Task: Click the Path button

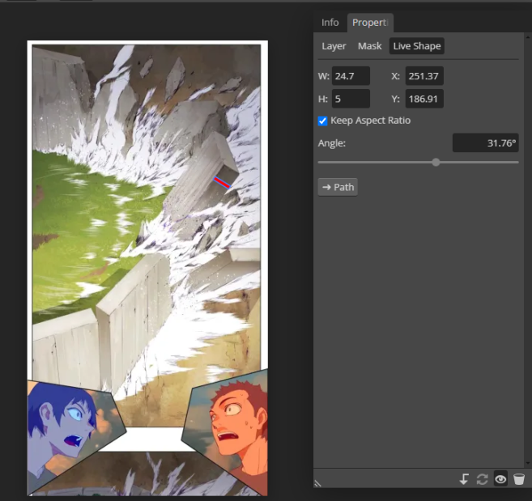Action: pos(338,187)
